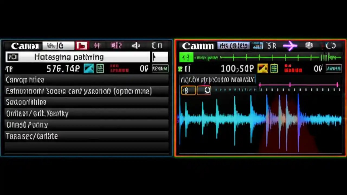The width and height of the screenshot is (347, 195).
Task: Open the speaker icon in the left panel's top bar
Action: pos(136,45)
